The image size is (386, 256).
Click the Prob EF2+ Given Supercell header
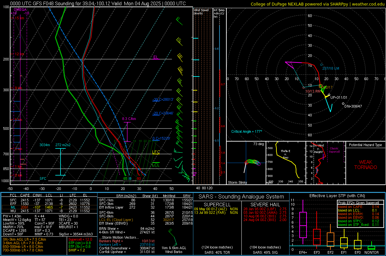coord(359,203)
